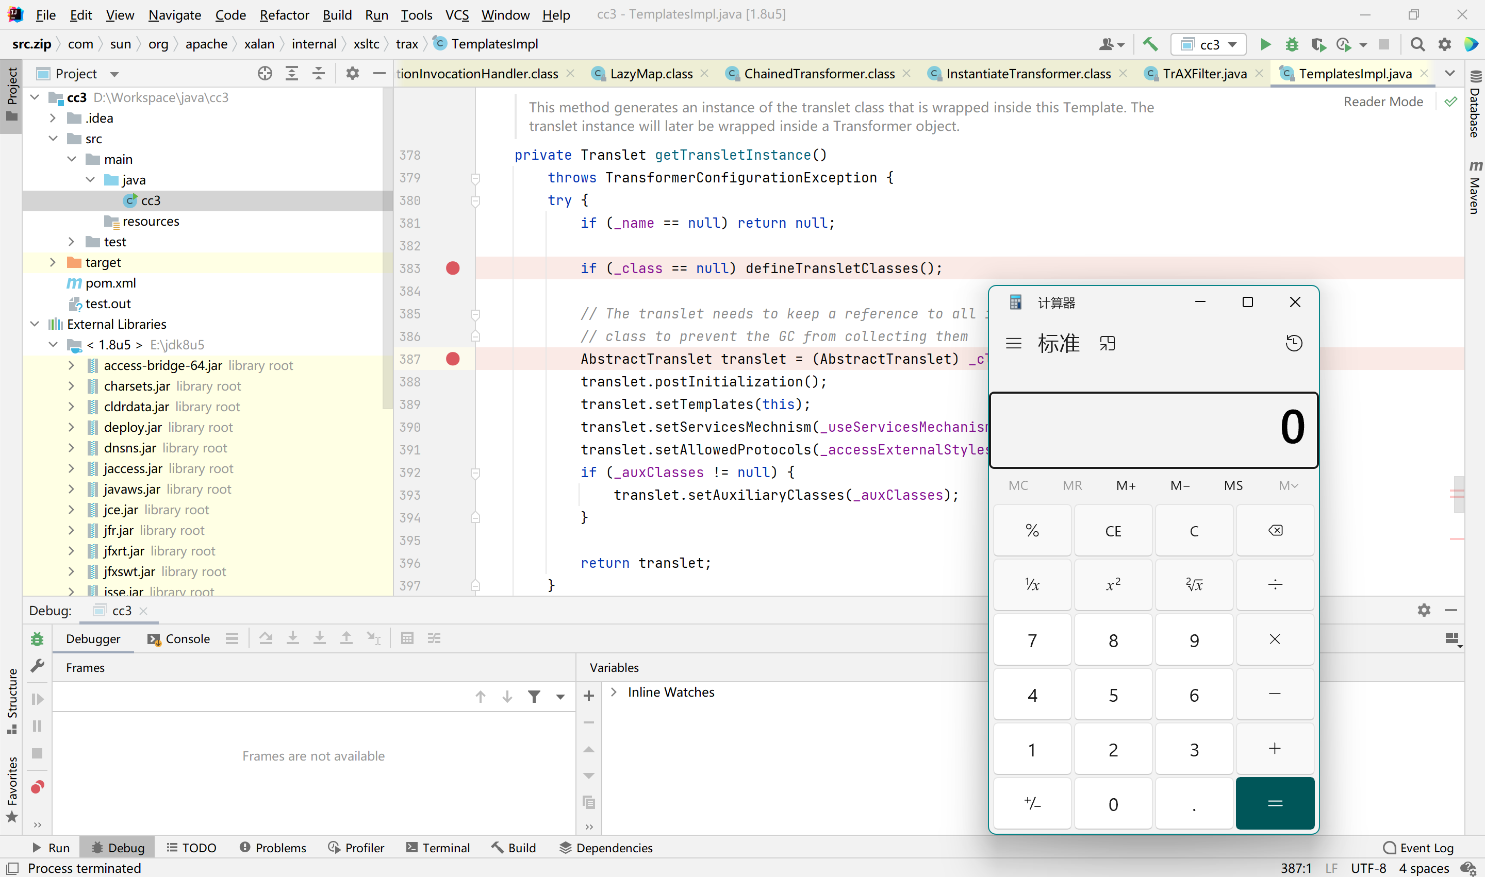This screenshot has width=1485, height=877.
Task: Toggle breakpoint on line 383
Action: tap(453, 268)
